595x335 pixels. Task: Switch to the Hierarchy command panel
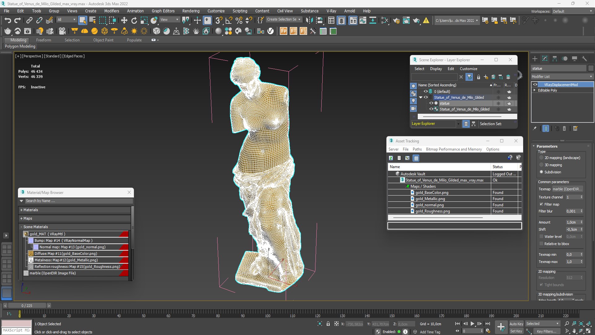tap(555, 59)
